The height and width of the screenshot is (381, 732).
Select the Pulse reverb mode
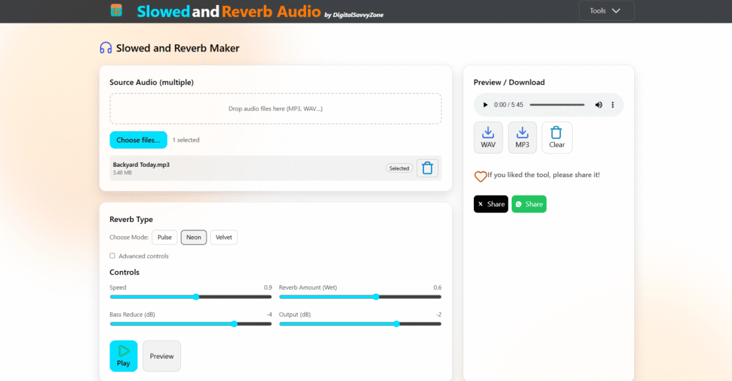(164, 238)
